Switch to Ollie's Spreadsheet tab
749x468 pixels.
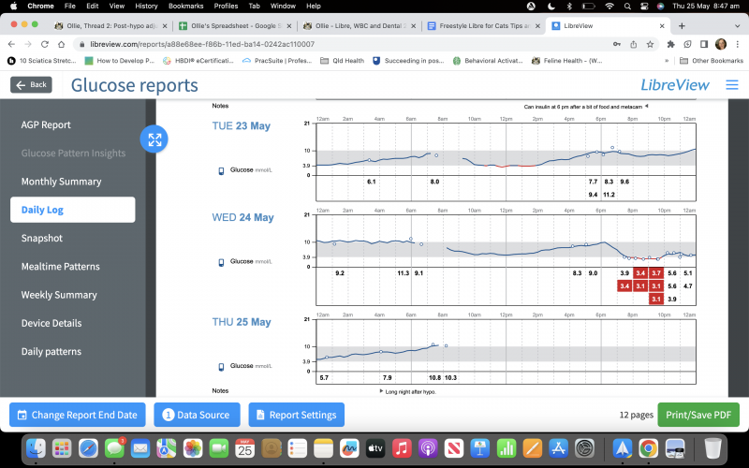coord(225,26)
